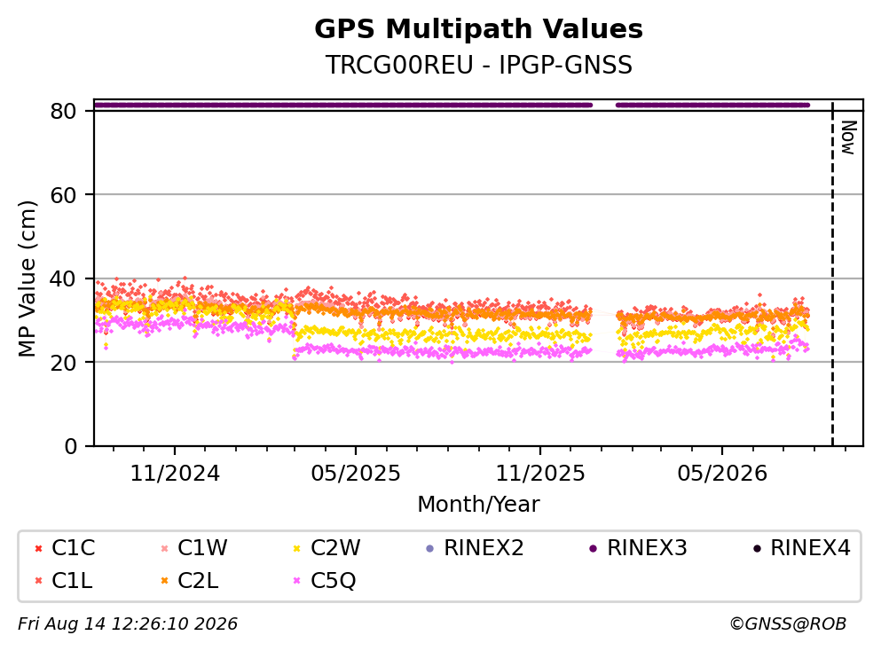Click the chart title GPS Multipath Values
881x651 pixels.
(x=479, y=28)
